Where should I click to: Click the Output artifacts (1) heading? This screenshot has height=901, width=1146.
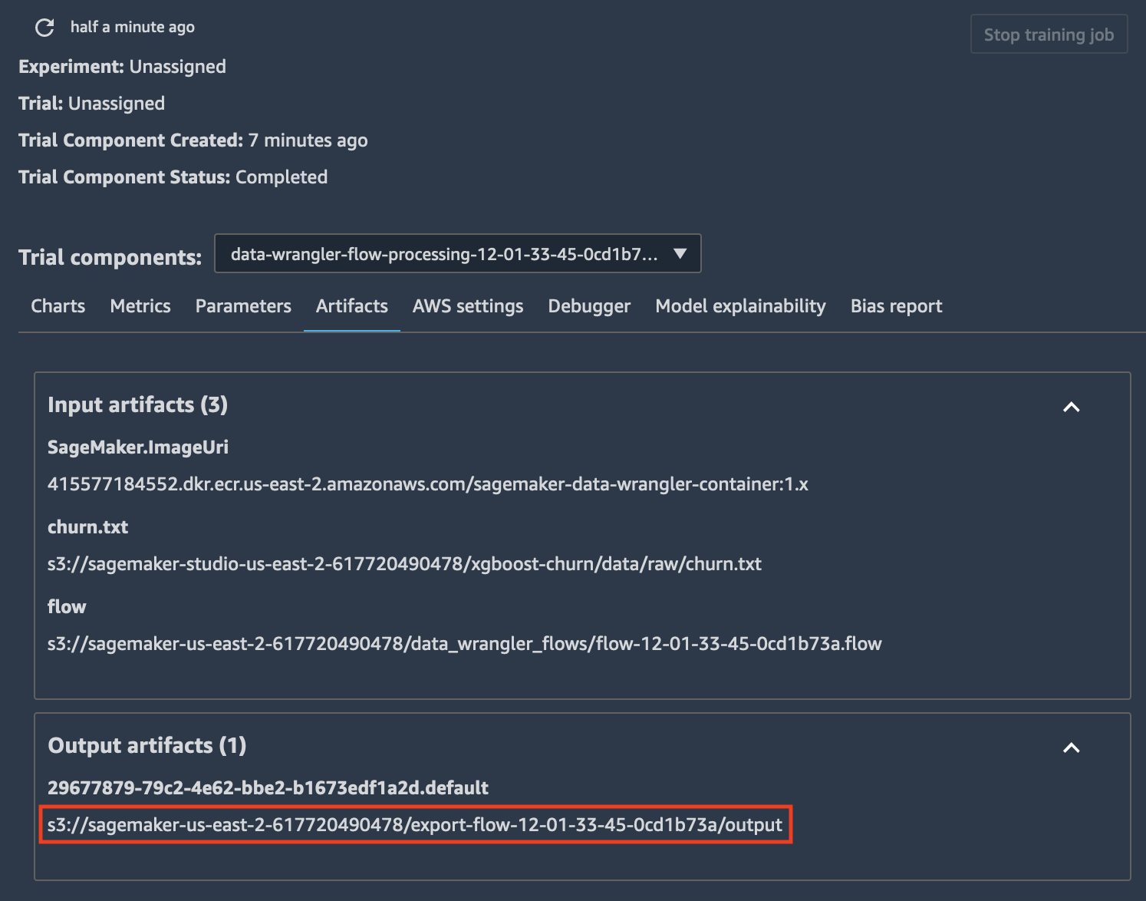147,745
